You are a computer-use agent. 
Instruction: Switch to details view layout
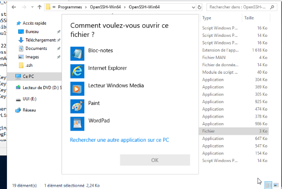pyautogui.click(x=269, y=185)
